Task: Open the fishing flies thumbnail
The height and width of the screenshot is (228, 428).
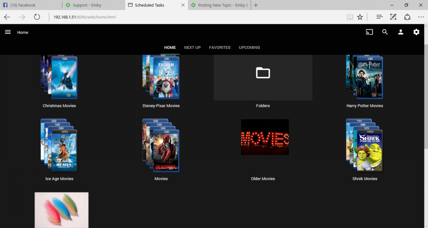Action: point(61,210)
